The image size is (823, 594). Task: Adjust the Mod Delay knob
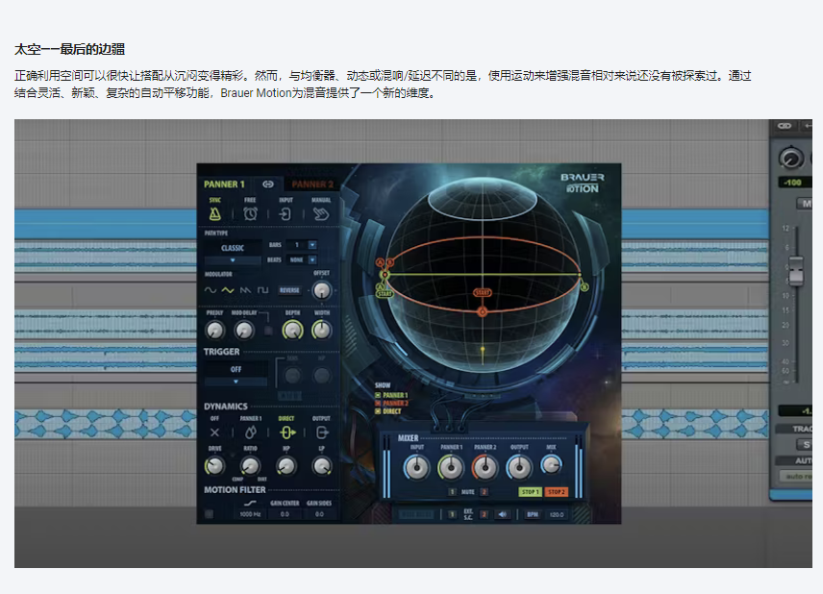244,330
